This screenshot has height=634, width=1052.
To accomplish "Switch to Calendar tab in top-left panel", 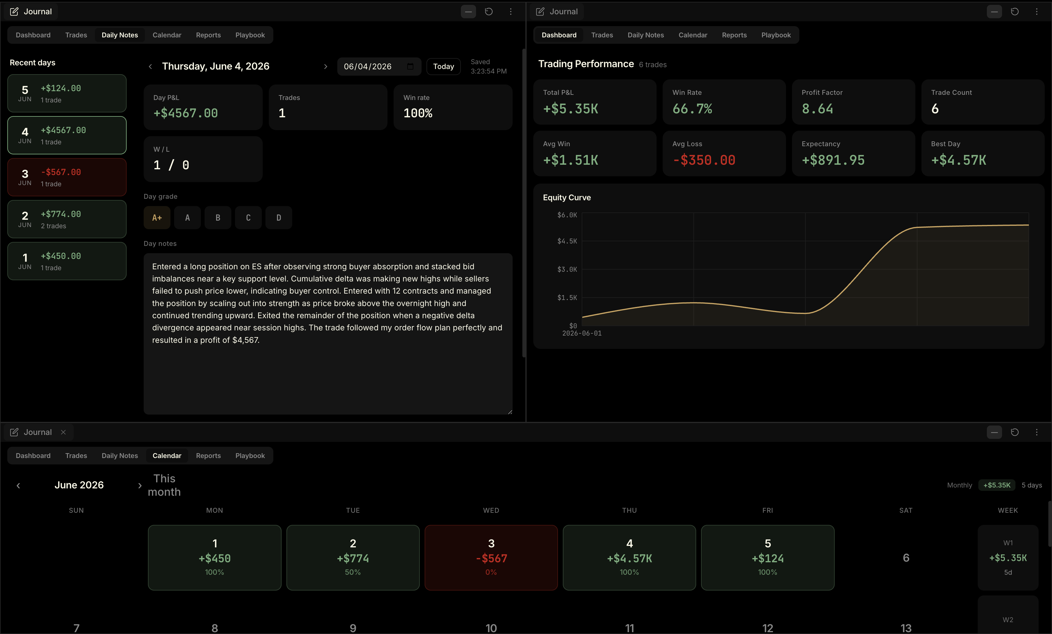I will (167, 35).
